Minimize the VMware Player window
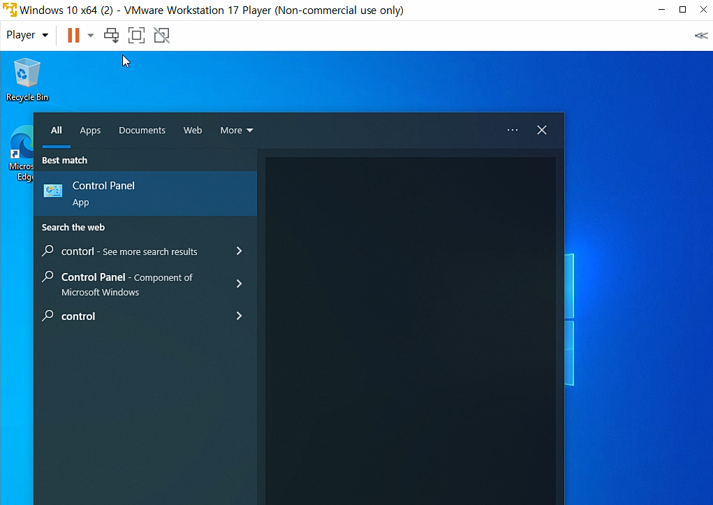The width and height of the screenshot is (713, 505). [661, 10]
